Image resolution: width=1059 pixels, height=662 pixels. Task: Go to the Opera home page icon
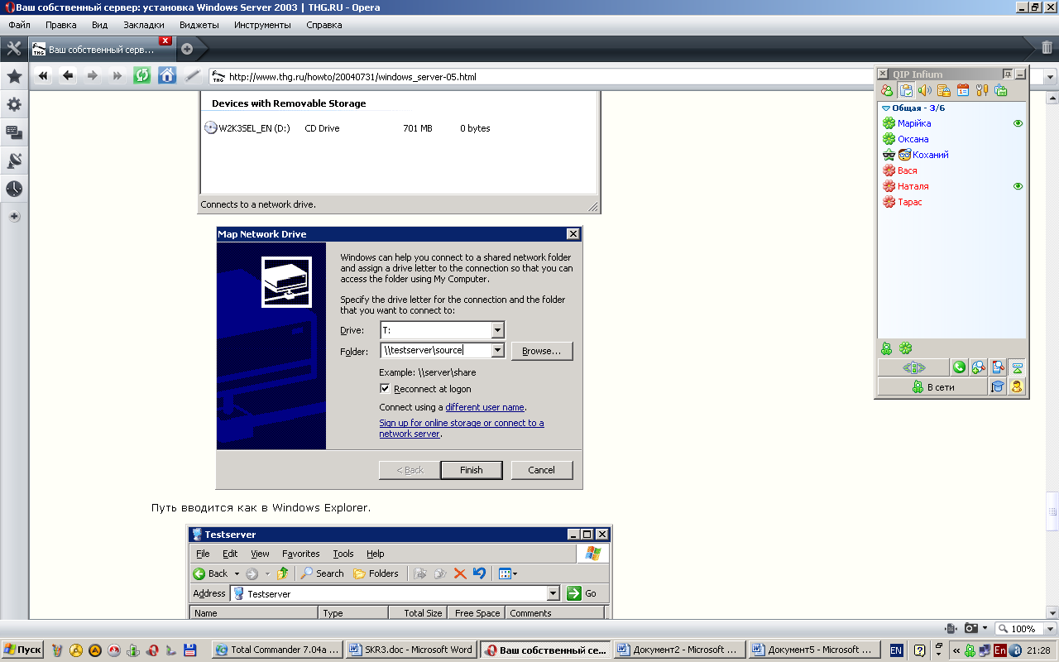coord(167,76)
